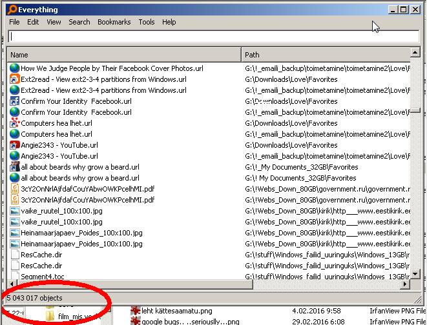Click path G:\Downloads\Love\Favorites of Ext2read row
This screenshot has width=427, height=325.
pyautogui.click(x=291, y=79)
